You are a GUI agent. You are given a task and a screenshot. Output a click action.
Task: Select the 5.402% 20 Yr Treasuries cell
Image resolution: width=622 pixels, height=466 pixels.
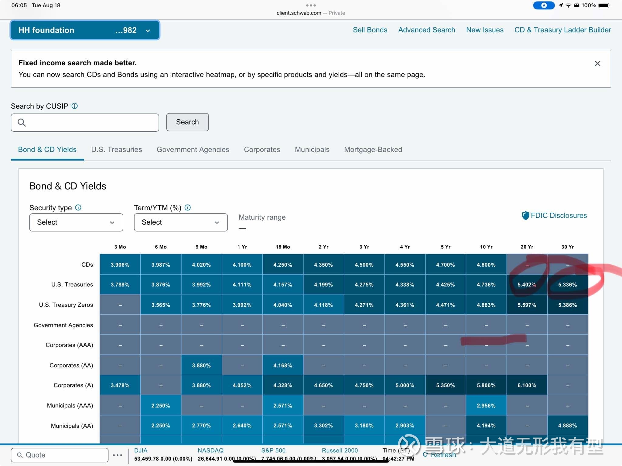pos(527,285)
